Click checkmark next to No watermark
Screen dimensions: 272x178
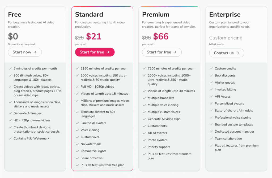point(77,144)
